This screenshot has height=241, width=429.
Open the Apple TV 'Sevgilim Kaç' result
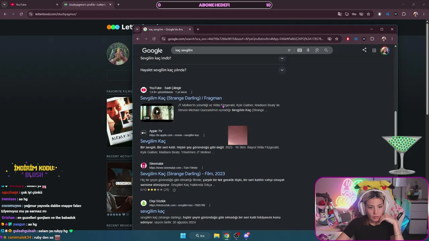153,141
